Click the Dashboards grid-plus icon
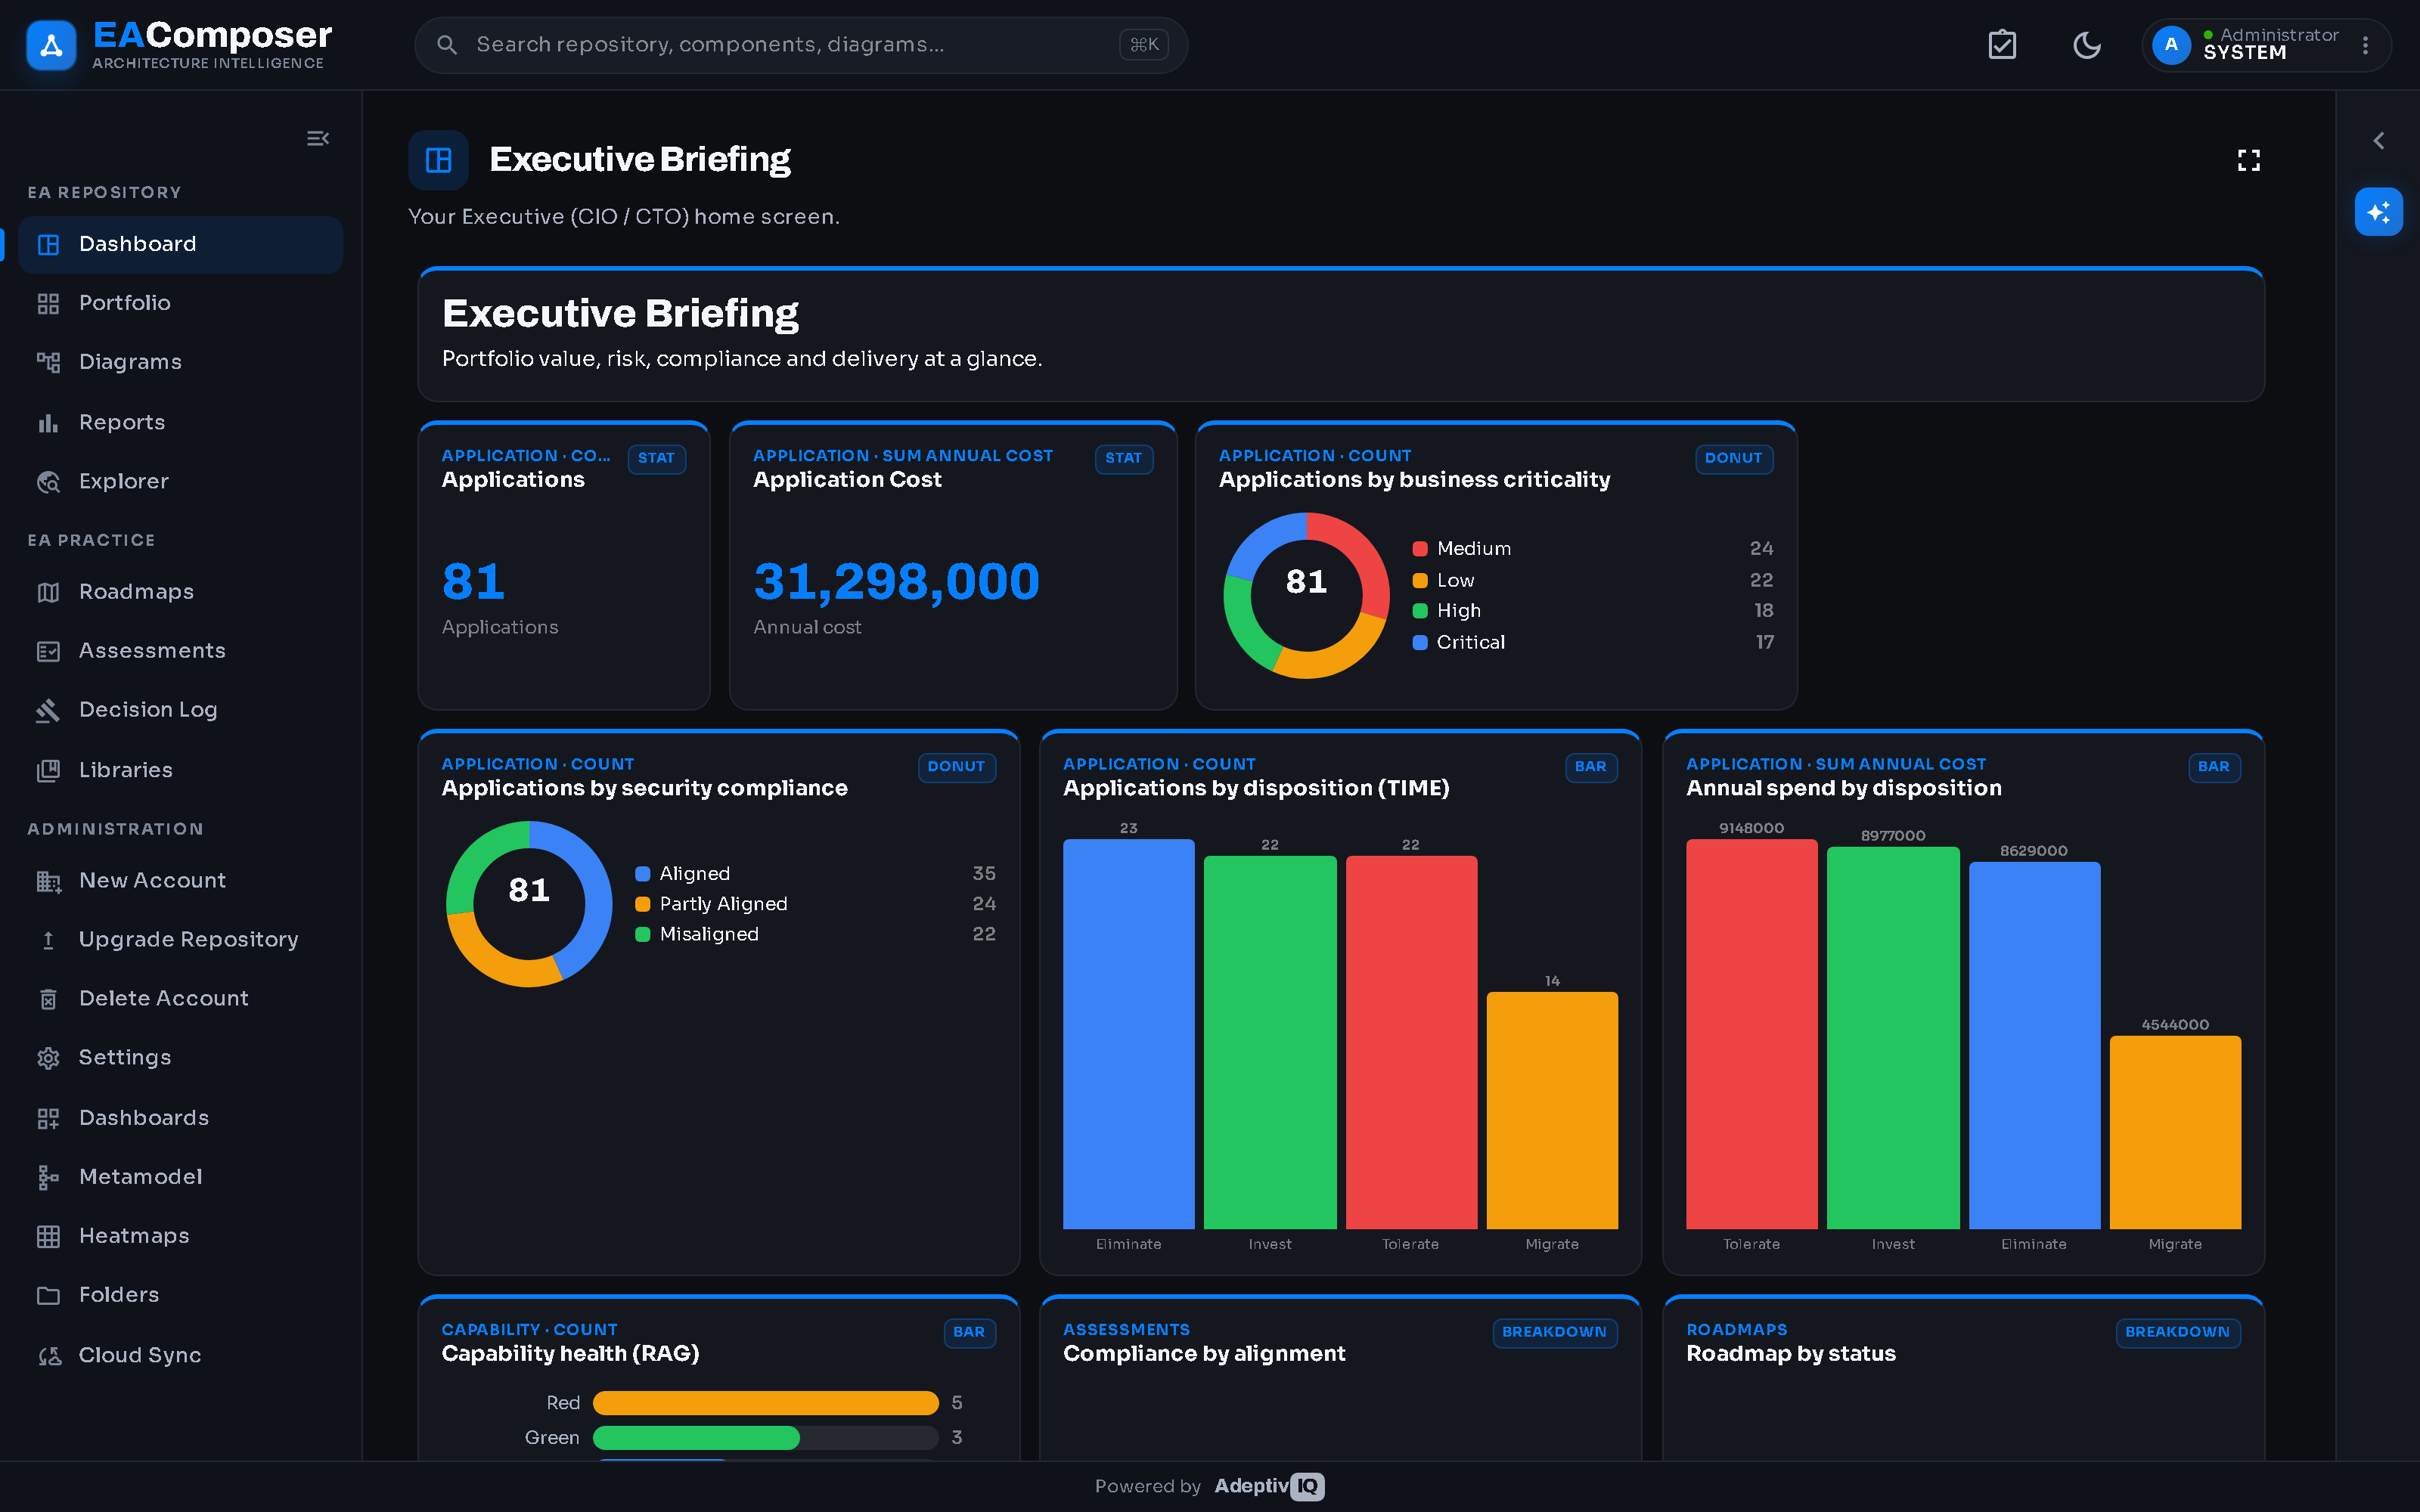Viewport: 2420px width, 1512px height. pyautogui.click(x=48, y=1118)
